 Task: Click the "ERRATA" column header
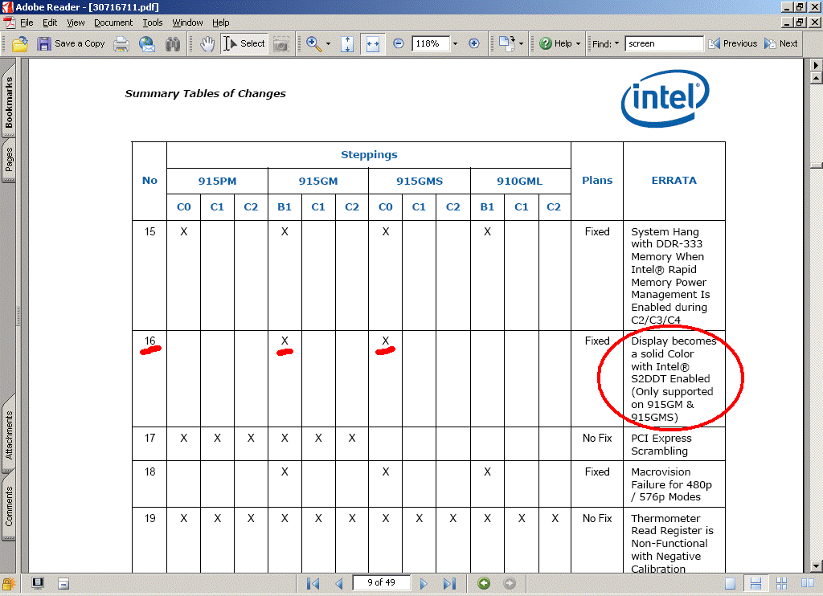[674, 181]
